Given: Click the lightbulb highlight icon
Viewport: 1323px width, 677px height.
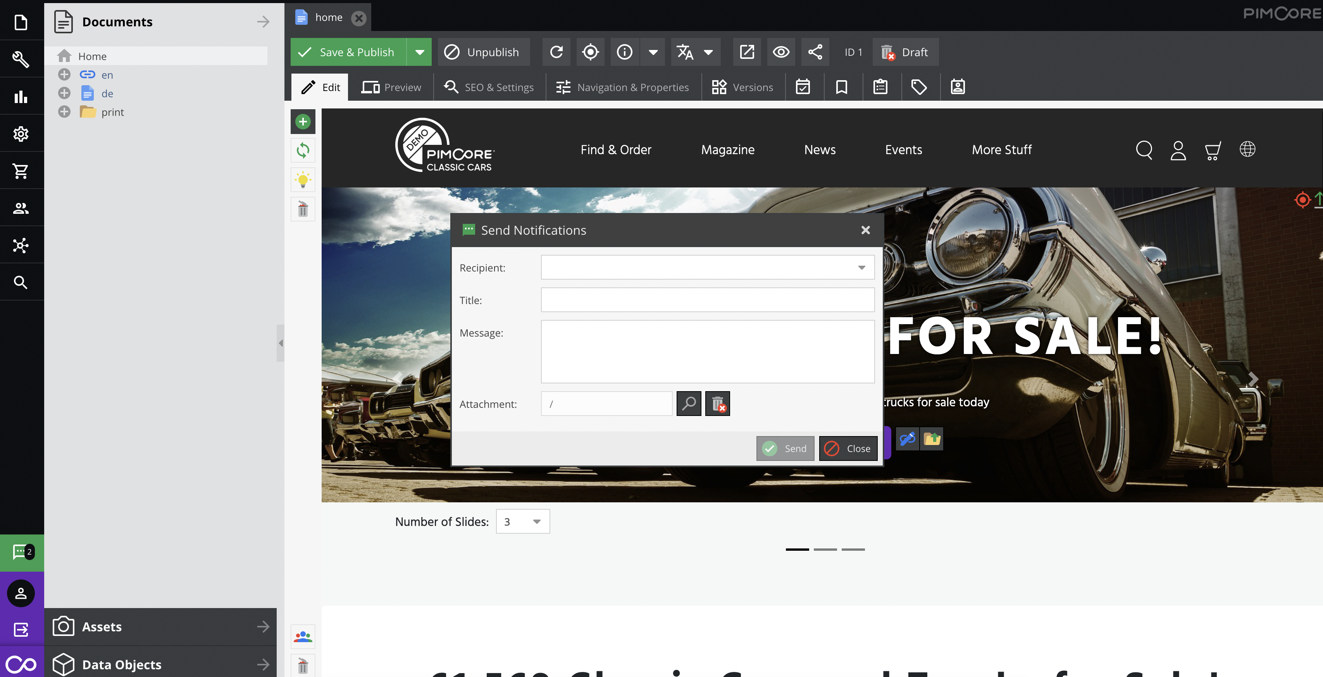Looking at the screenshot, I should point(303,180).
